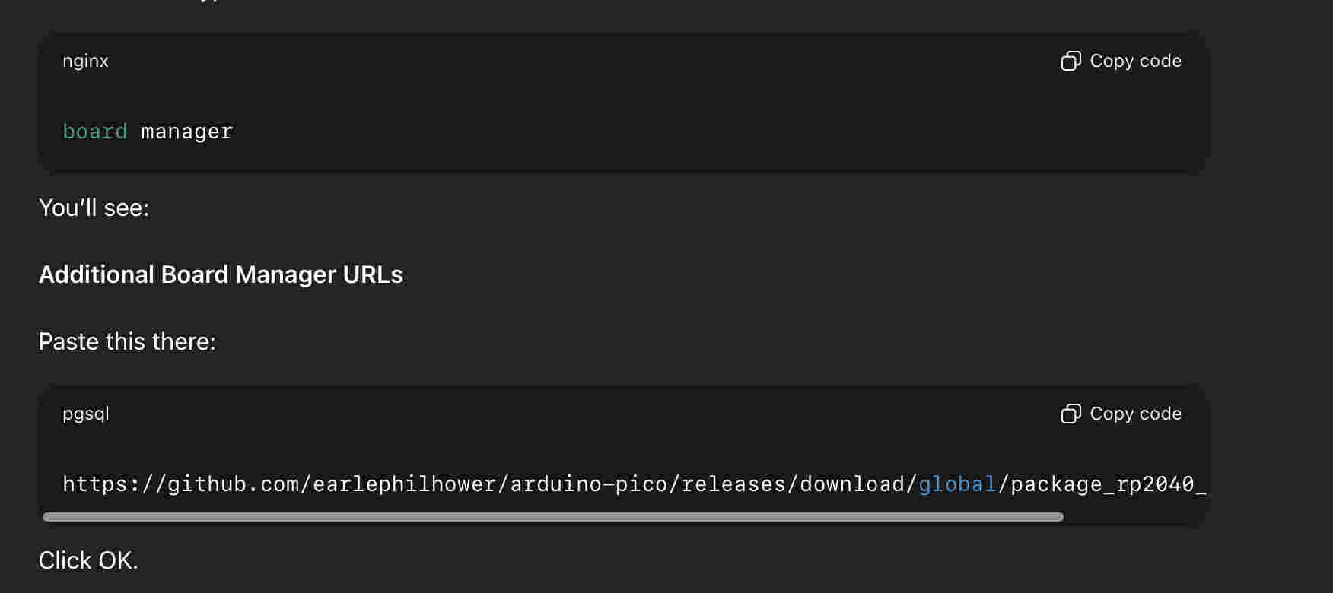Click the copy icon in the nginx block
Image resolution: width=1333 pixels, height=593 pixels.
click(1071, 61)
